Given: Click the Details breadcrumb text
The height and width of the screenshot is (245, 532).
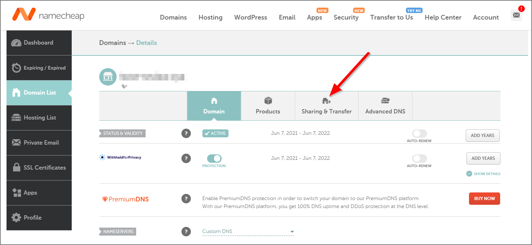Looking at the screenshot, I should coord(147,43).
